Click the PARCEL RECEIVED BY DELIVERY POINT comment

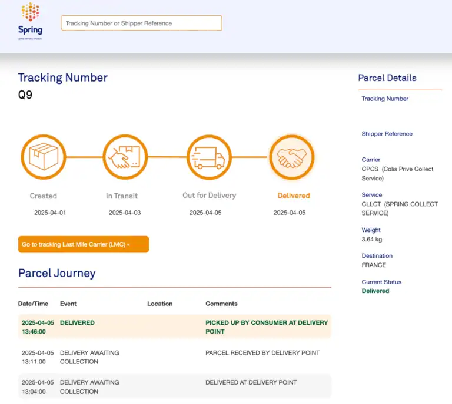point(262,353)
